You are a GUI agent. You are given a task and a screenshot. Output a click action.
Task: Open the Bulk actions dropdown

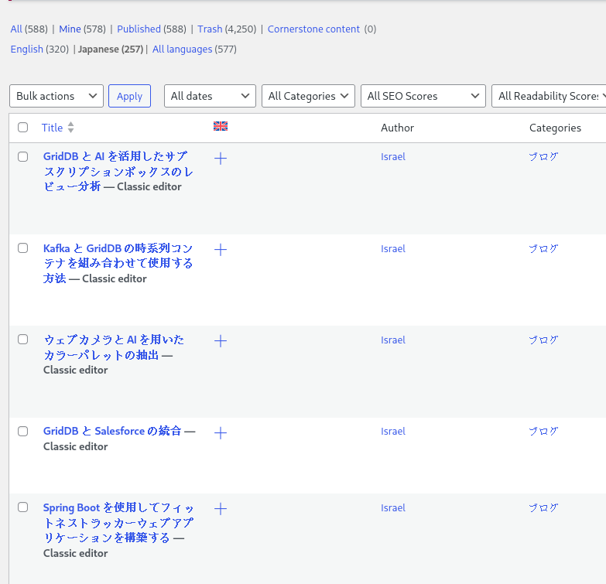click(56, 96)
